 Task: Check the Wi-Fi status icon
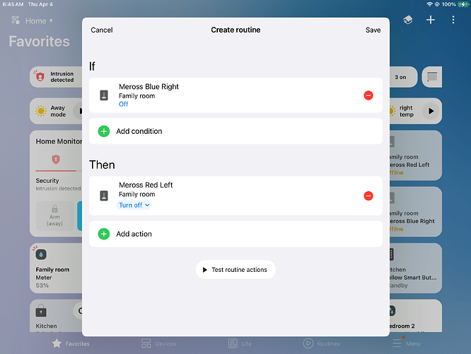(x=429, y=4)
